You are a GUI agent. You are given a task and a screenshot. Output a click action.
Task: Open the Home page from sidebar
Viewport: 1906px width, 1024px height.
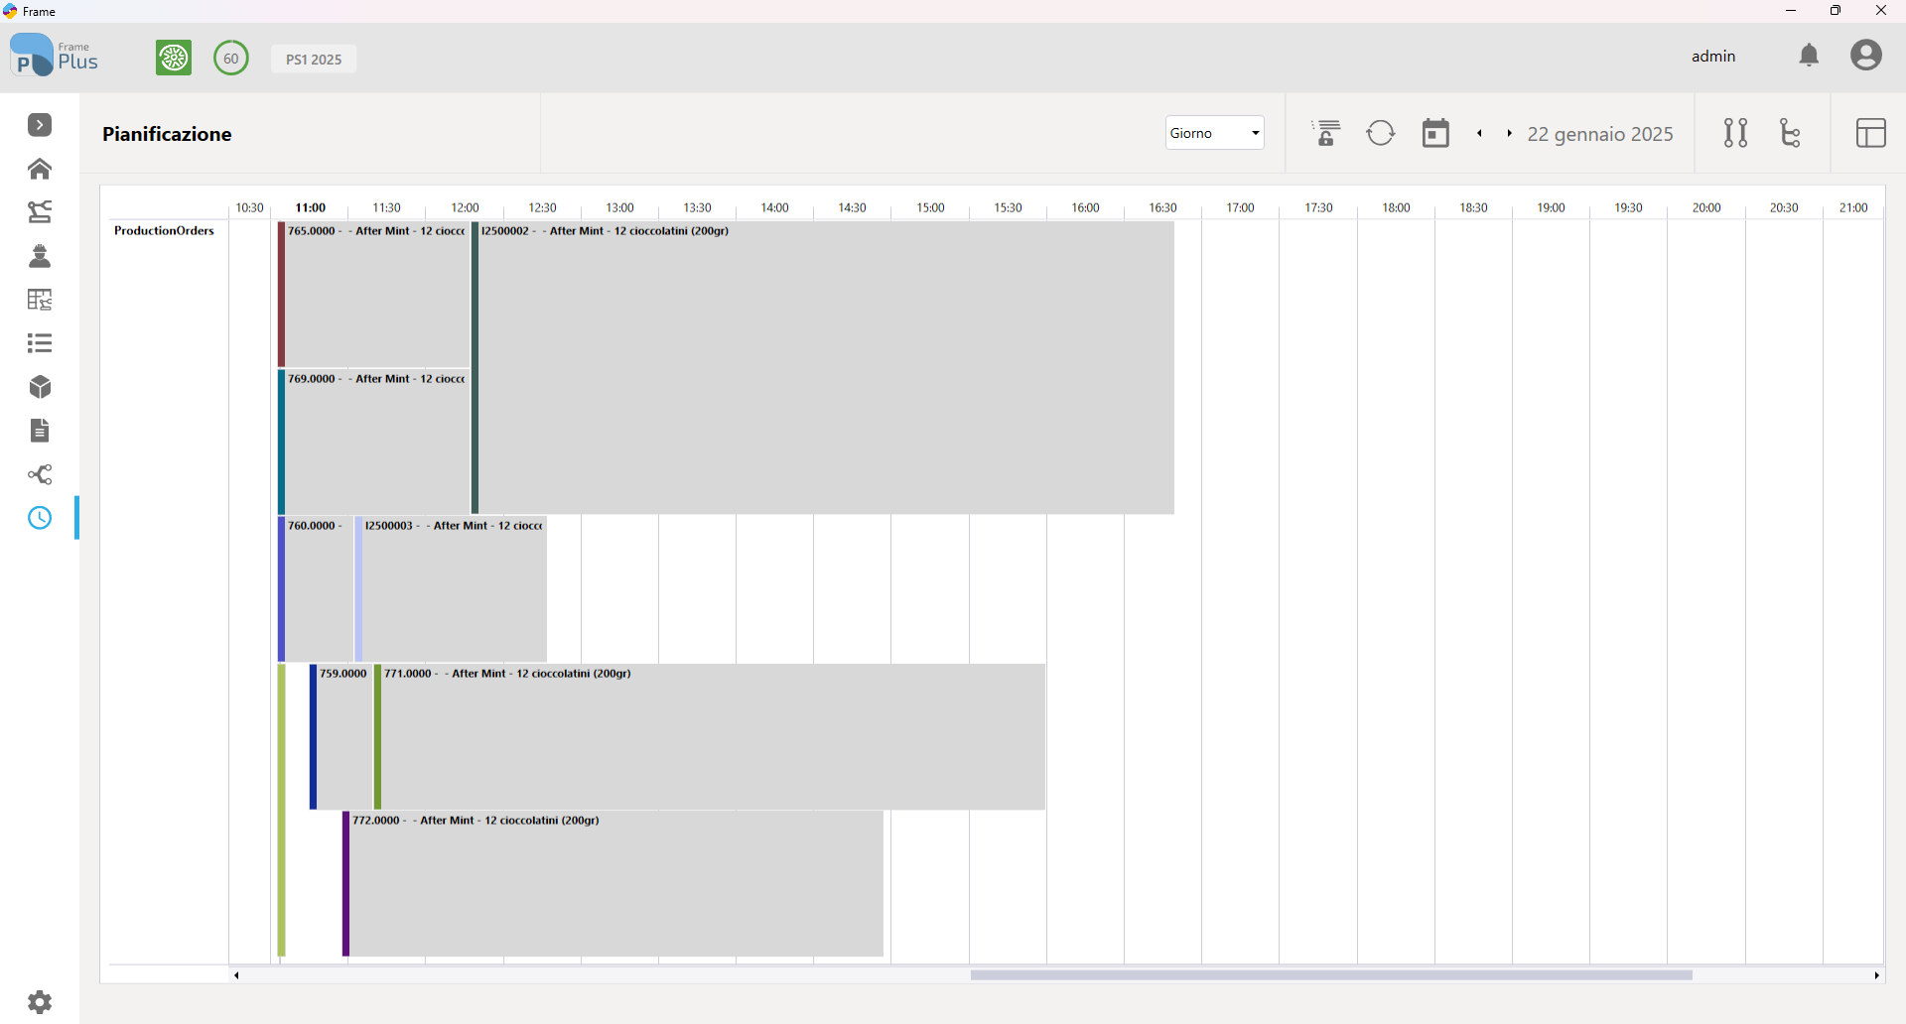pos(40,169)
